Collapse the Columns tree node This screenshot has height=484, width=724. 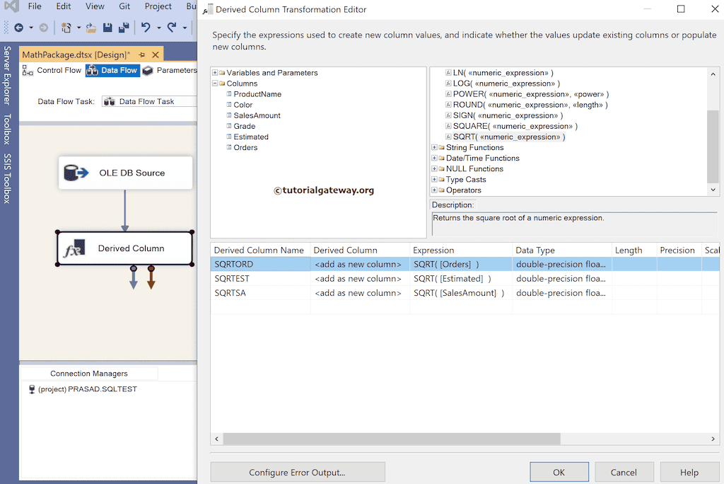point(215,83)
